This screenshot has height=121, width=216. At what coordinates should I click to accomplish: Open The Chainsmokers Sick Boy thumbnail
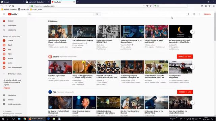click(x=84, y=32)
